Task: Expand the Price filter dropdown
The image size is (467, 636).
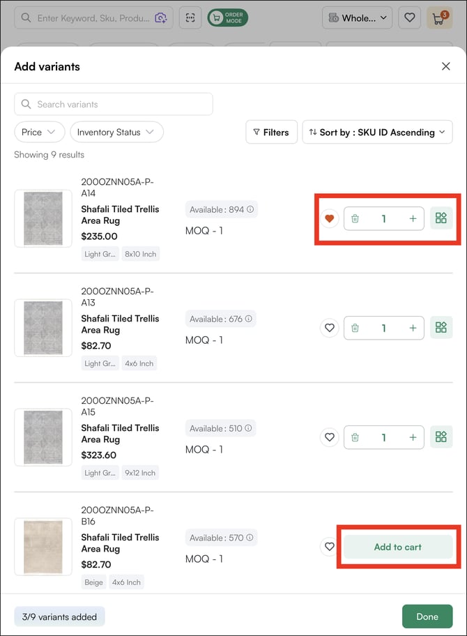Action: coord(39,132)
